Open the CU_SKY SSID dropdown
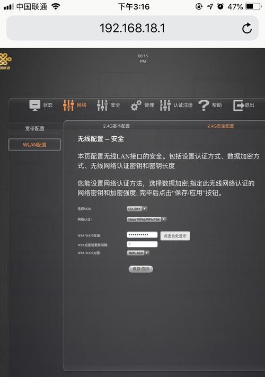 pyautogui.click(x=137, y=209)
